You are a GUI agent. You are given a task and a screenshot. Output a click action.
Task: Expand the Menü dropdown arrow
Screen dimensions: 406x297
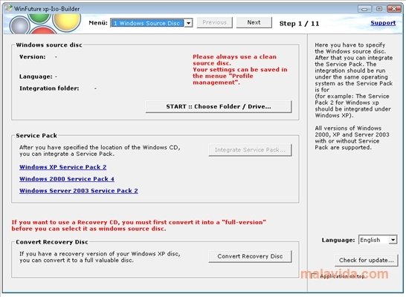tap(189, 23)
